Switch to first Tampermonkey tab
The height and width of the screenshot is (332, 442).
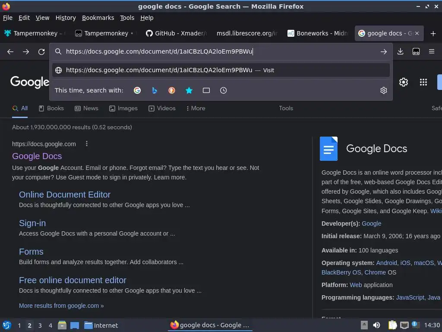click(35, 33)
